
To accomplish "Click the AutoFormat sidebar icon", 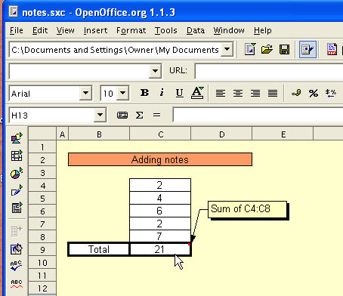I will 17,249.
